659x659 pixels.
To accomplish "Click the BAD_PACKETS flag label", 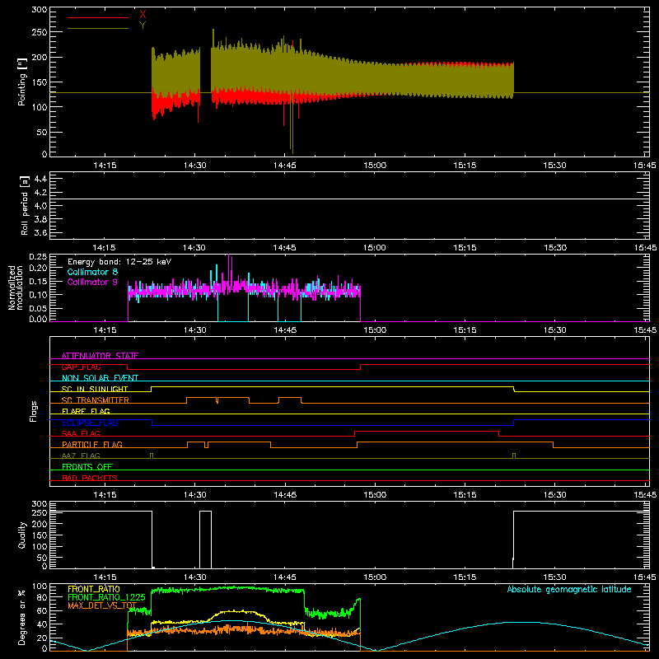I will point(90,478).
